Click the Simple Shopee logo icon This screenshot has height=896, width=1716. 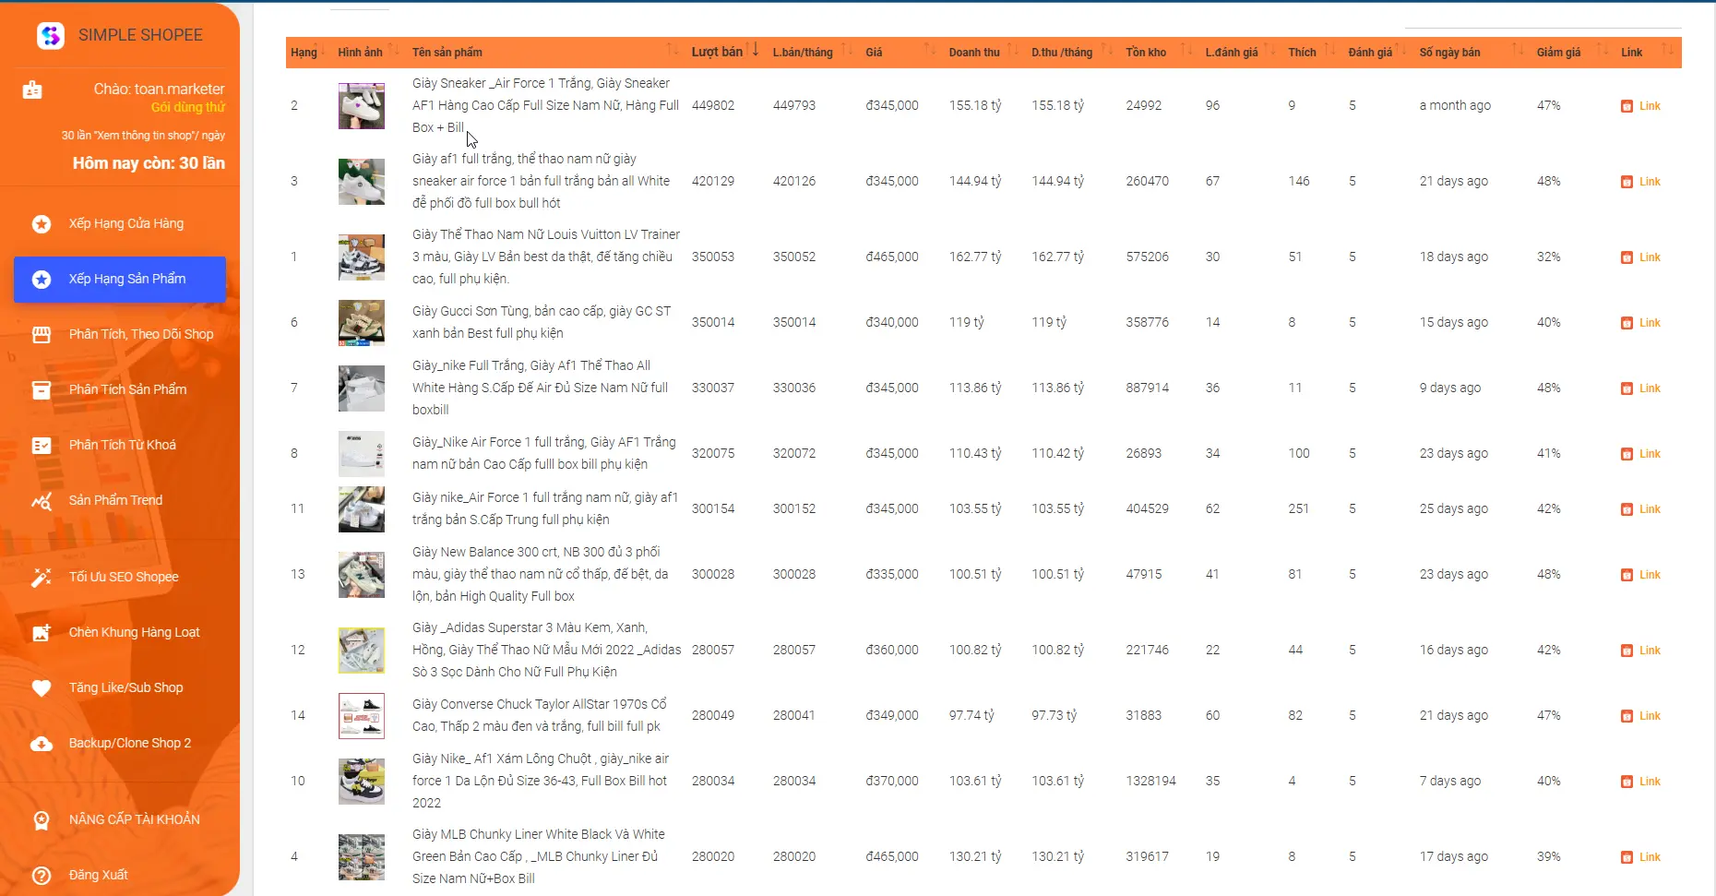pos(51,35)
